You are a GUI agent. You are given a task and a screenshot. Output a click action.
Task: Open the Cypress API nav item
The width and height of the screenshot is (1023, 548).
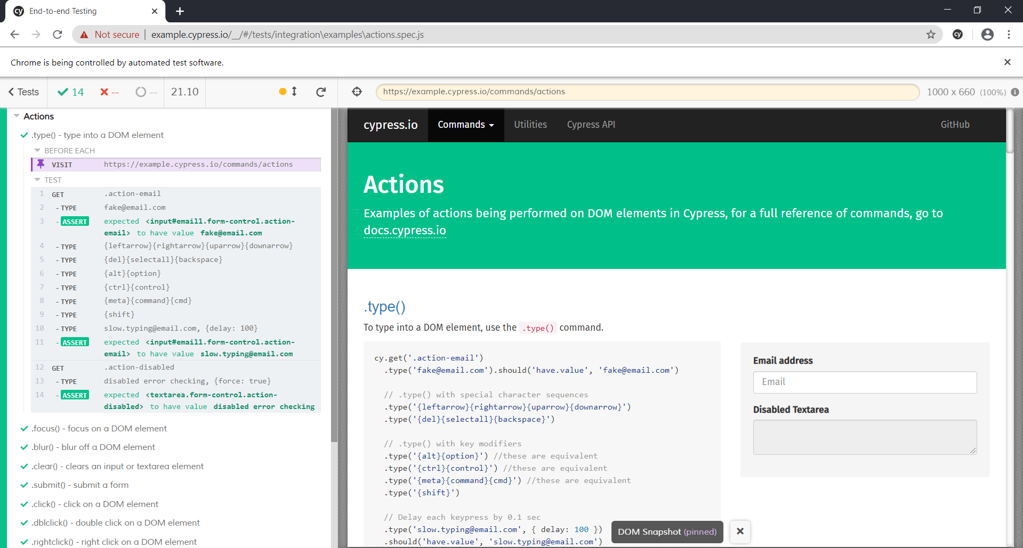click(x=591, y=125)
